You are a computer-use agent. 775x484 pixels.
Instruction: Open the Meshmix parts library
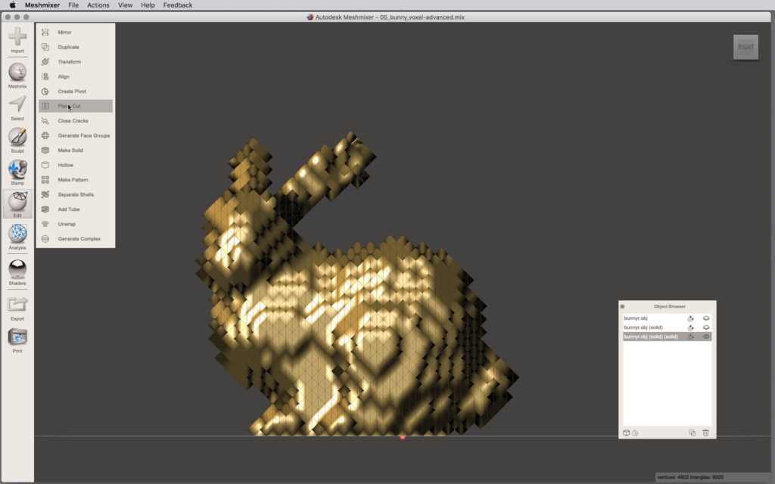pyautogui.click(x=17, y=75)
